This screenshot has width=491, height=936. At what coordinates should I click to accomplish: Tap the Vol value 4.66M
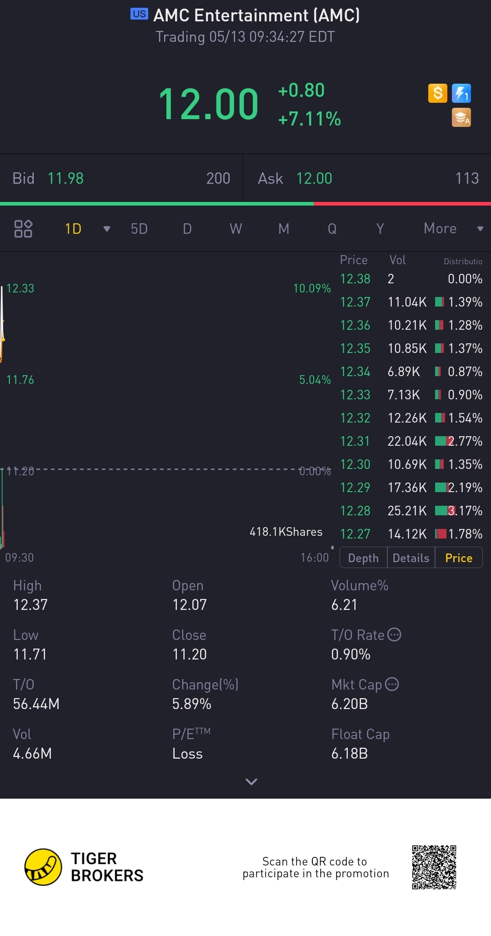click(x=32, y=754)
